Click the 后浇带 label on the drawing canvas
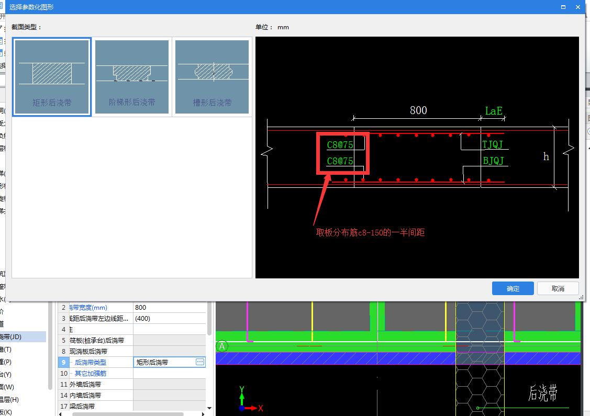590x416 pixels. (542, 393)
